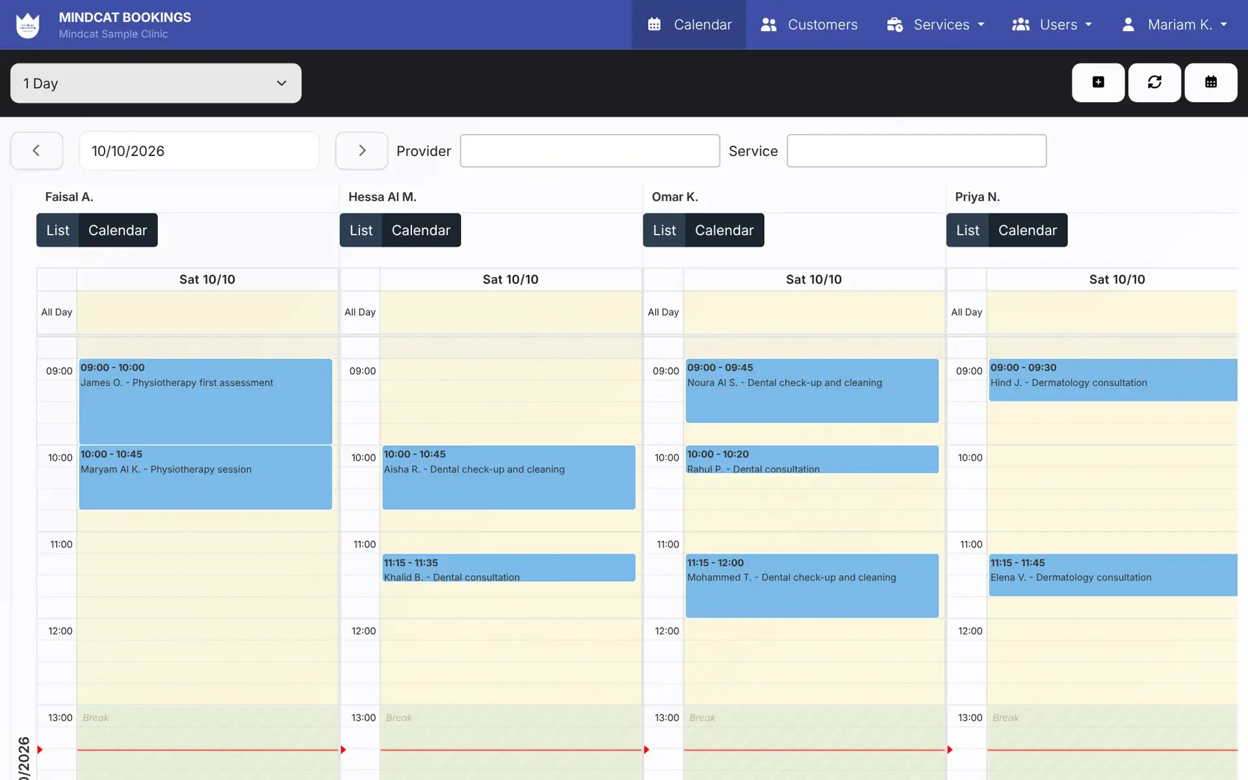Viewport: 1248px width, 780px height.
Task: Click Break label in Omar K.'s column
Action: [702, 718]
